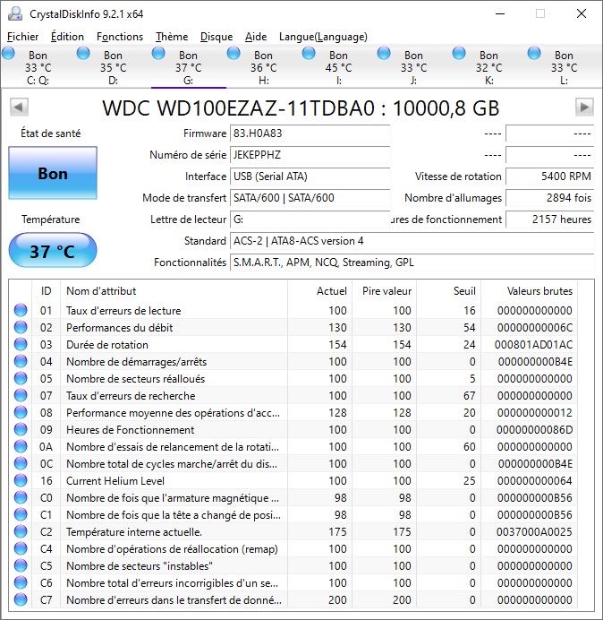
Task: Click the Firmware field 83.H0A83
Action: coord(310,133)
